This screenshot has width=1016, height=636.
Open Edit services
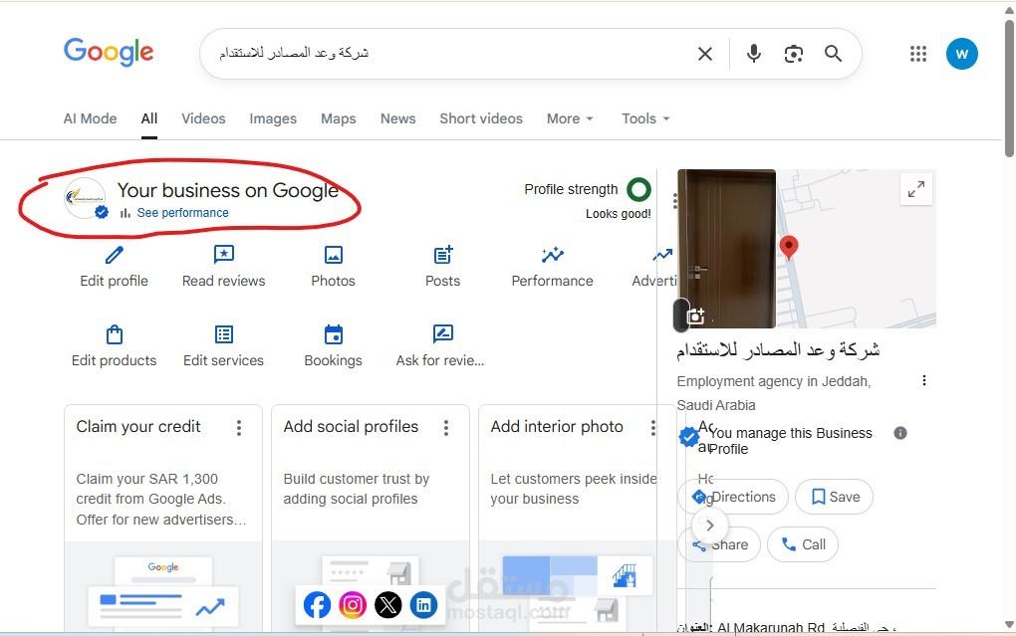(223, 346)
